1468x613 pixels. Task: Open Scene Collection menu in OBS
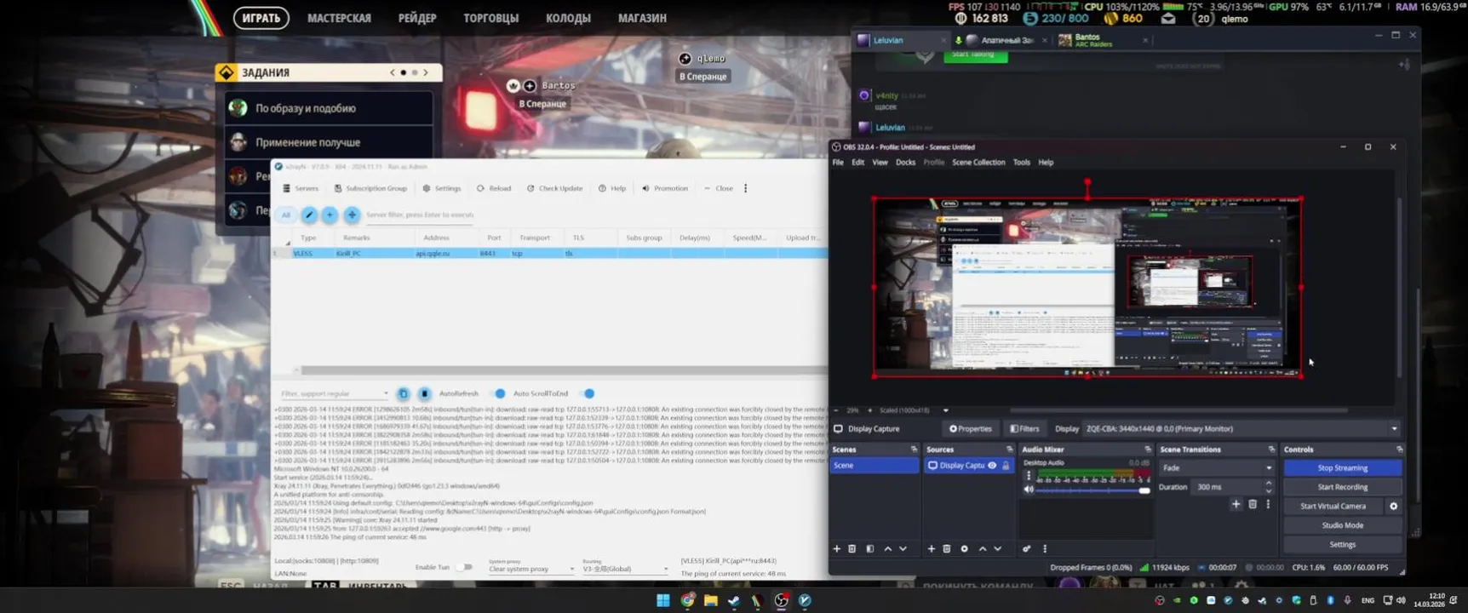[x=978, y=163]
